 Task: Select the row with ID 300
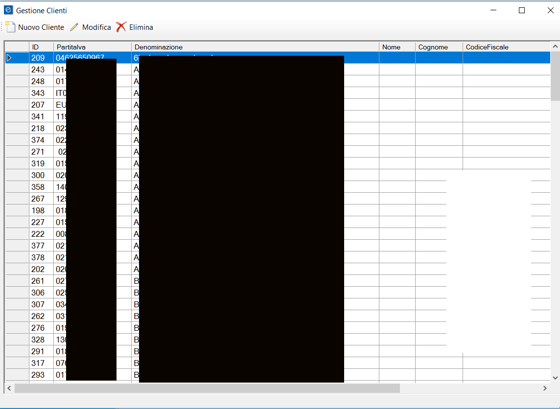tap(278, 176)
